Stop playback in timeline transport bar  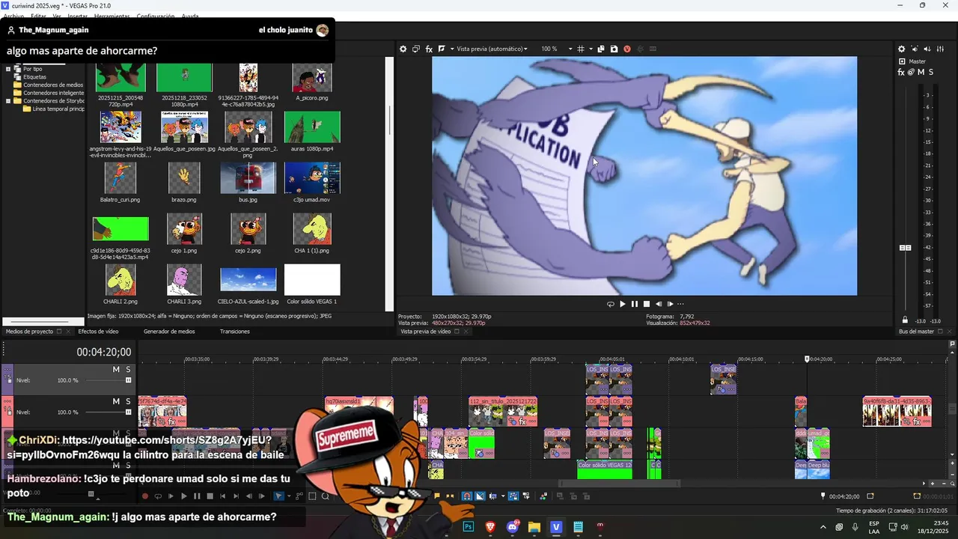pyautogui.click(x=210, y=496)
